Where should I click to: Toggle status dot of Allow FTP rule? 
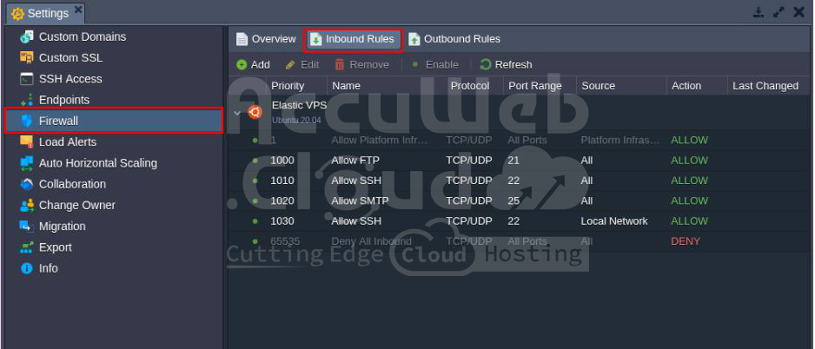point(255,161)
